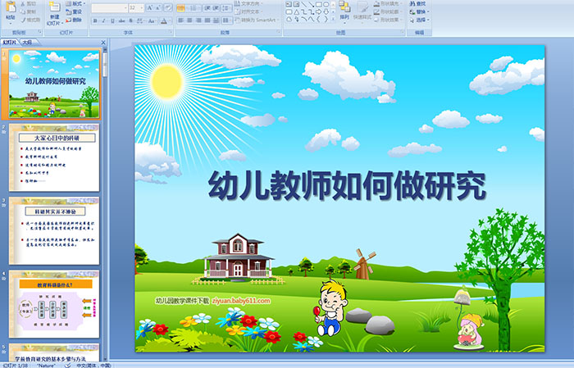The width and height of the screenshot is (574, 368).
Task: Open the Quick Styles gallery
Action: 362,11
